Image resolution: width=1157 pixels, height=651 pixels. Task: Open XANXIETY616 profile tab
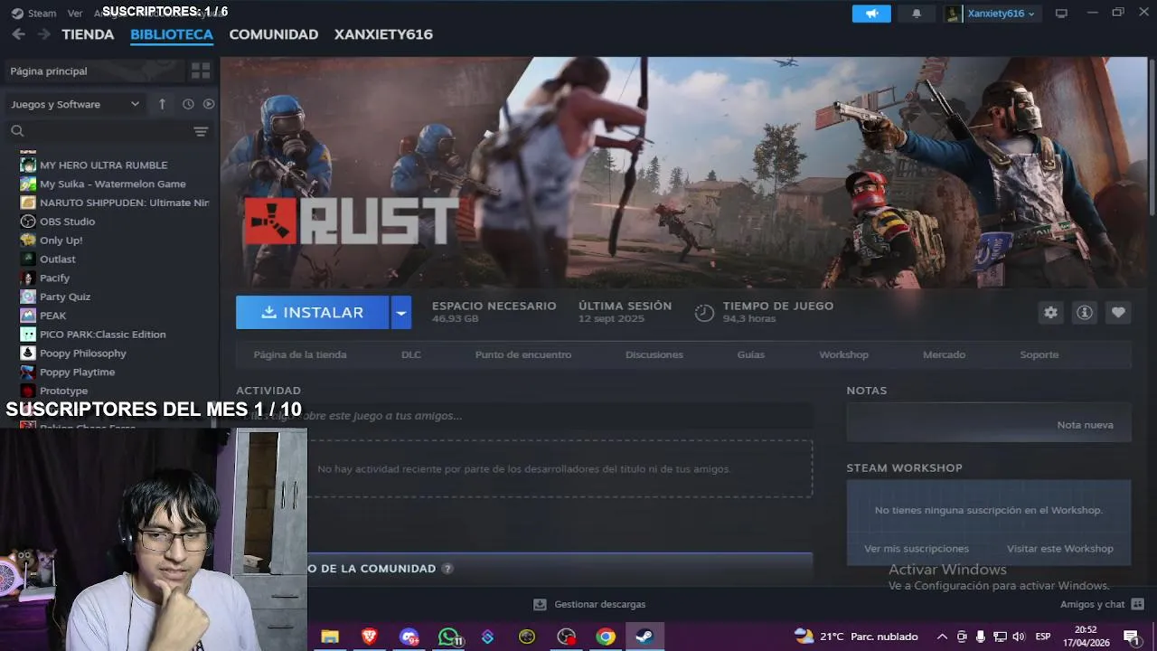pyautogui.click(x=383, y=34)
